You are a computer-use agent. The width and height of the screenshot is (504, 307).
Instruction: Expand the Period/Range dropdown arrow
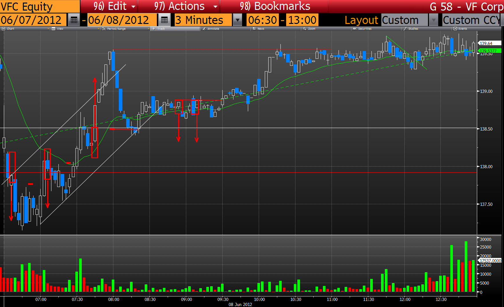click(149, 29)
